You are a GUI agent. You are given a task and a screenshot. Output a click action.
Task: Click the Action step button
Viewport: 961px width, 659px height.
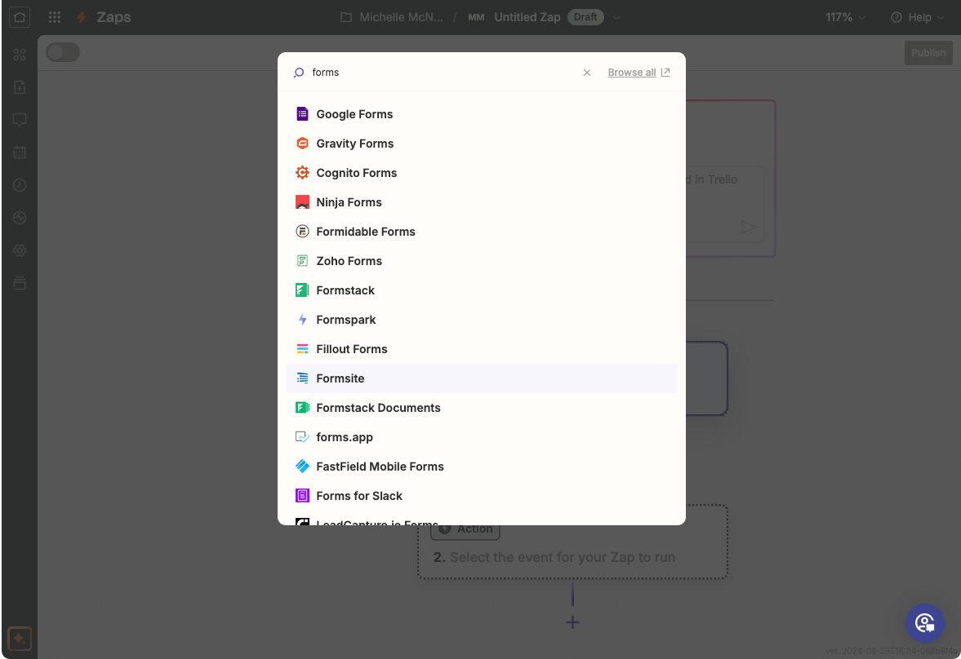point(465,529)
